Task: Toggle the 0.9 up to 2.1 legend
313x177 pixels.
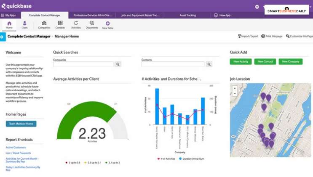Action: tap(93, 163)
